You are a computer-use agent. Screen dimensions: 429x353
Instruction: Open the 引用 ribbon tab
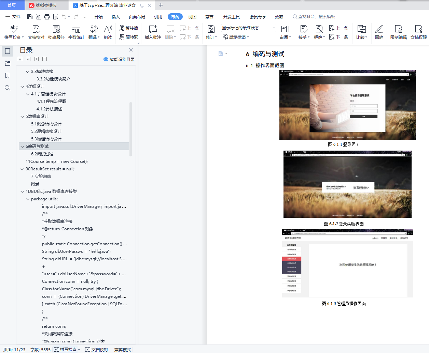[158, 17]
